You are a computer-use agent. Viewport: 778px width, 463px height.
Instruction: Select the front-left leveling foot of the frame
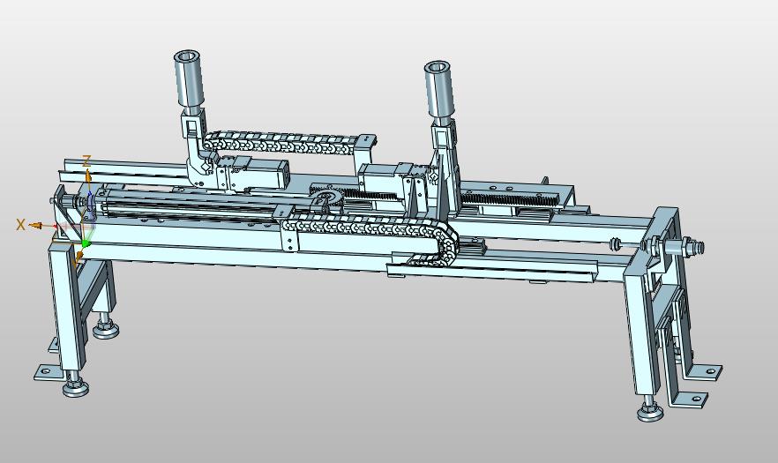coord(76,385)
